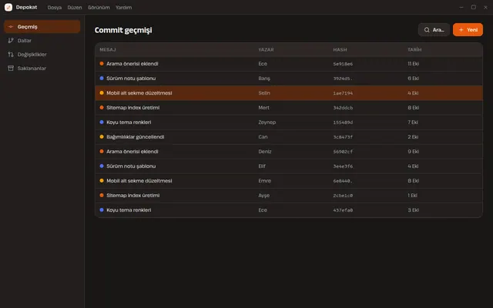The image size is (493, 308).
Task: Select Sürüm notu şablonu commit by Elif
Action: (289, 166)
